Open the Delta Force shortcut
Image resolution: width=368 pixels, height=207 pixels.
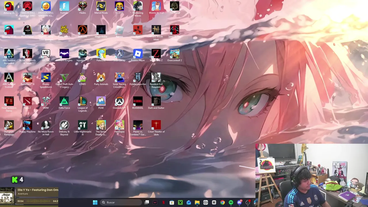pos(64,103)
